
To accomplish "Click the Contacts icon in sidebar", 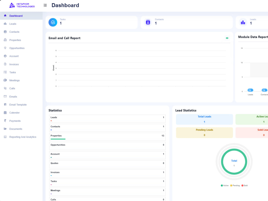I will [x=5, y=32].
